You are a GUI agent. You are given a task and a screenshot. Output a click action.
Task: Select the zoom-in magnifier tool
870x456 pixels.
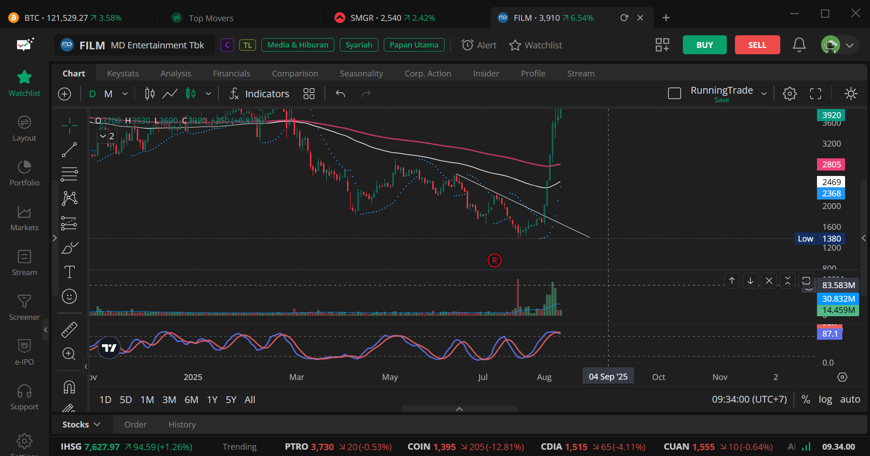pyautogui.click(x=69, y=353)
